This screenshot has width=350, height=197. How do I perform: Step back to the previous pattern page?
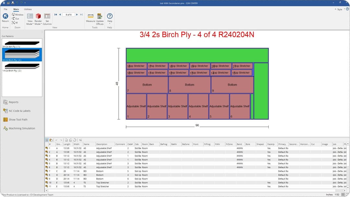[x=60, y=15]
